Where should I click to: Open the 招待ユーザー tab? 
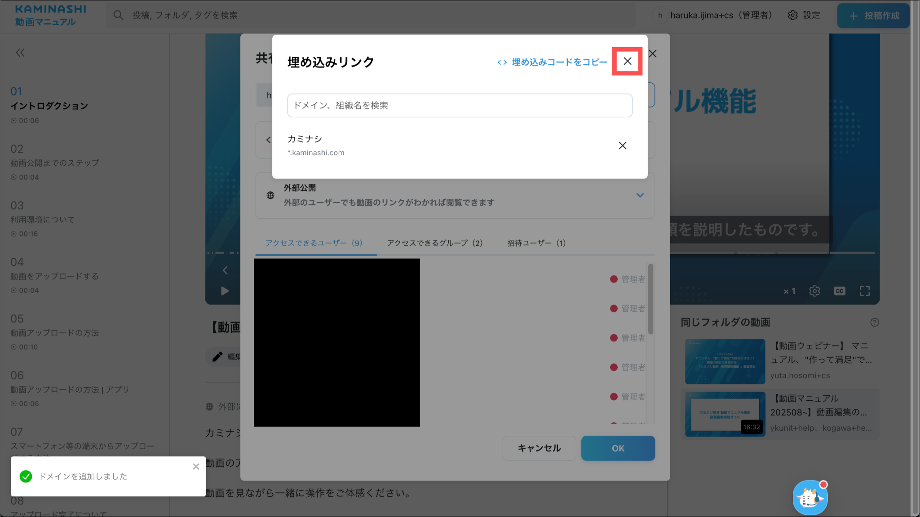(x=536, y=243)
